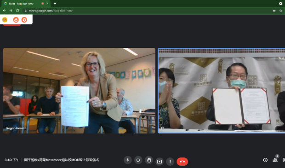Open the three-dot more options menu
The height and width of the screenshot is (168, 285).
[170, 162]
